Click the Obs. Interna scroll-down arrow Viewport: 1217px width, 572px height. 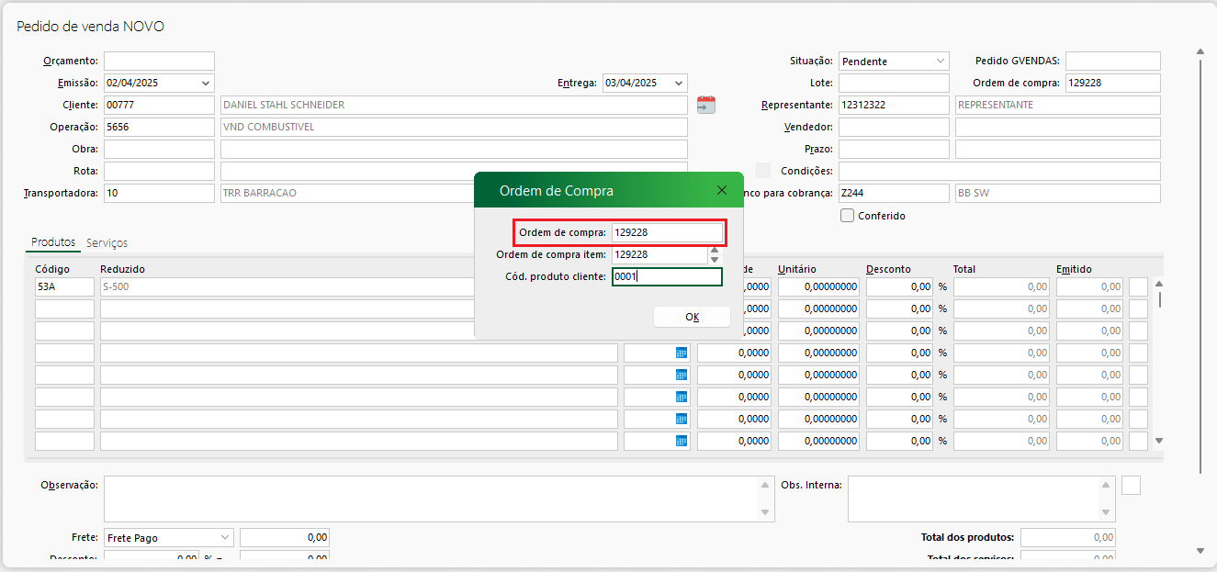pyautogui.click(x=1107, y=512)
